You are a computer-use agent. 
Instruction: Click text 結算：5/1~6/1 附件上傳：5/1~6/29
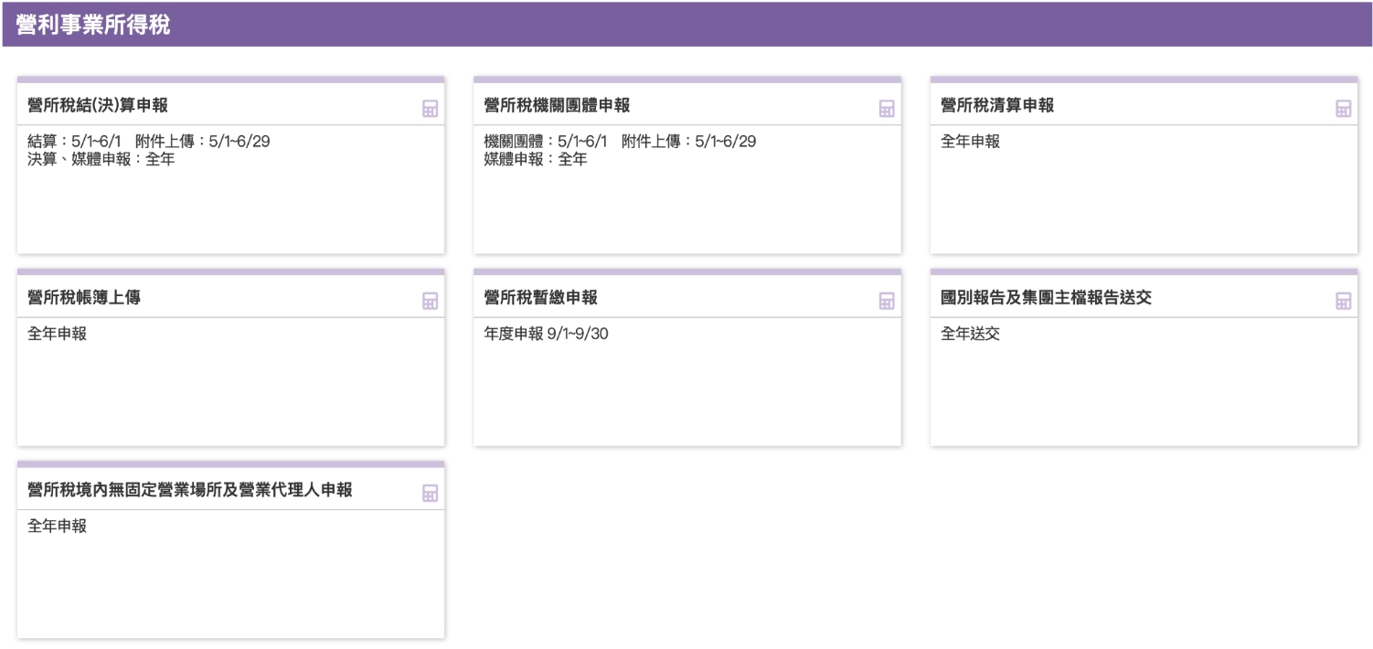tap(149, 142)
